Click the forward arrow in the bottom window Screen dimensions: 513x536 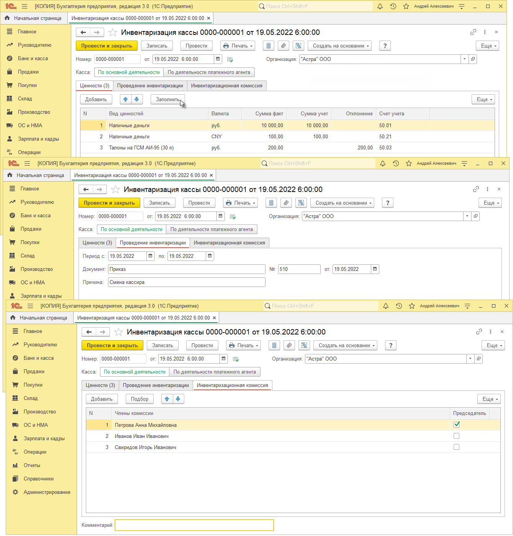point(102,332)
